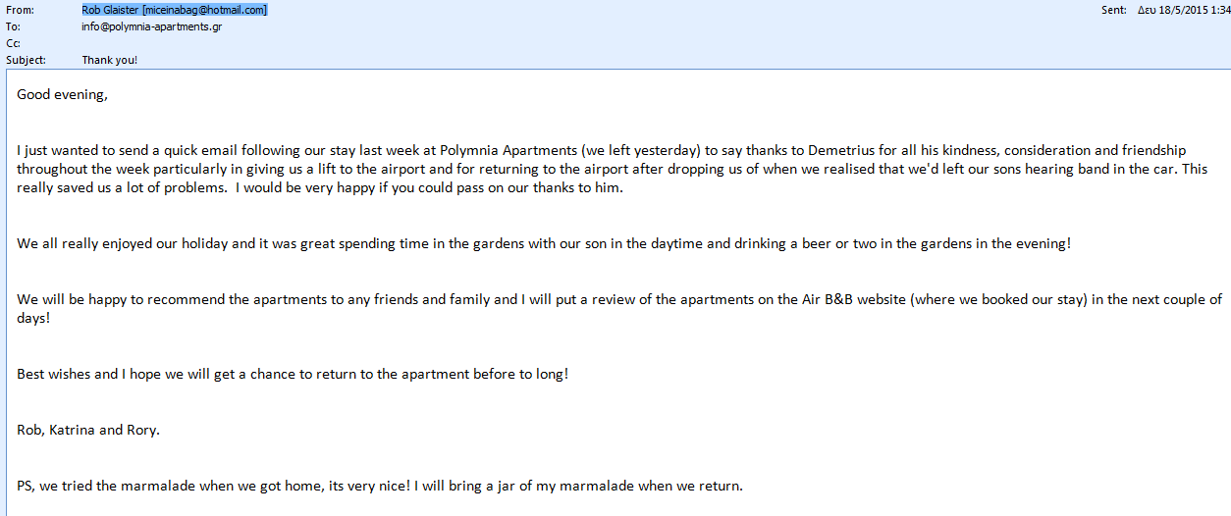Screen dimensions: 1231x516
Task: Click the To label in the header
Action: 13,26
